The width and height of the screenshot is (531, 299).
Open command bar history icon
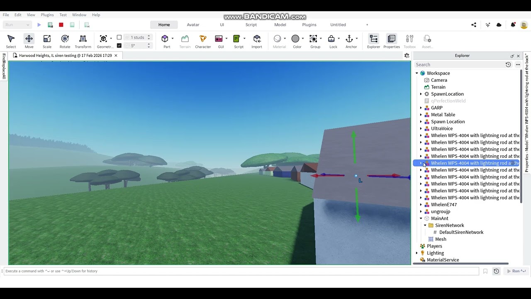[496, 271]
